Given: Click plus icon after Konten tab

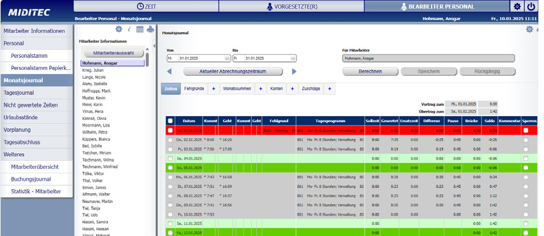Looking at the screenshot, I should coord(292,89).
